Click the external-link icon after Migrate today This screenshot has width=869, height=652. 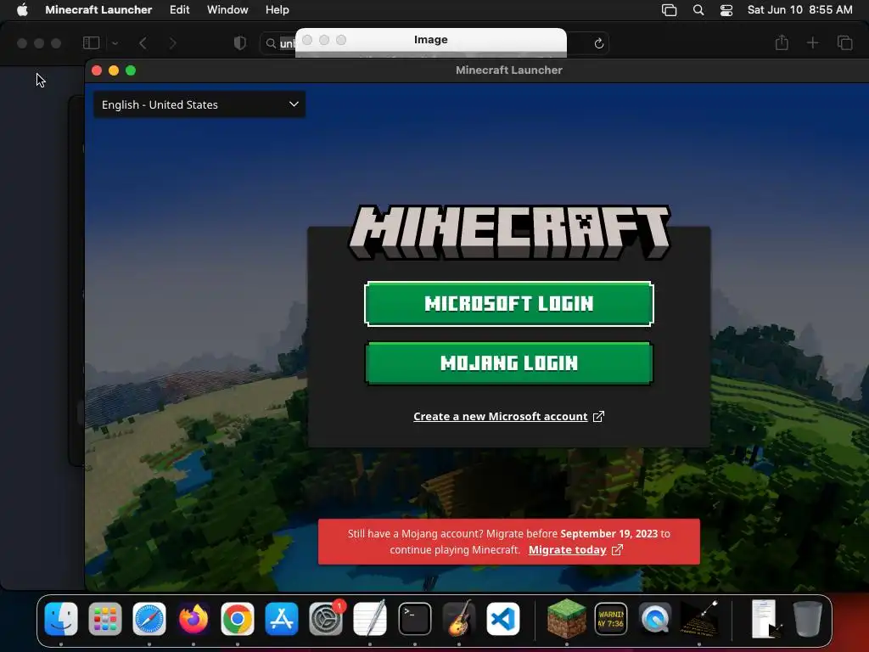pyautogui.click(x=618, y=550)
